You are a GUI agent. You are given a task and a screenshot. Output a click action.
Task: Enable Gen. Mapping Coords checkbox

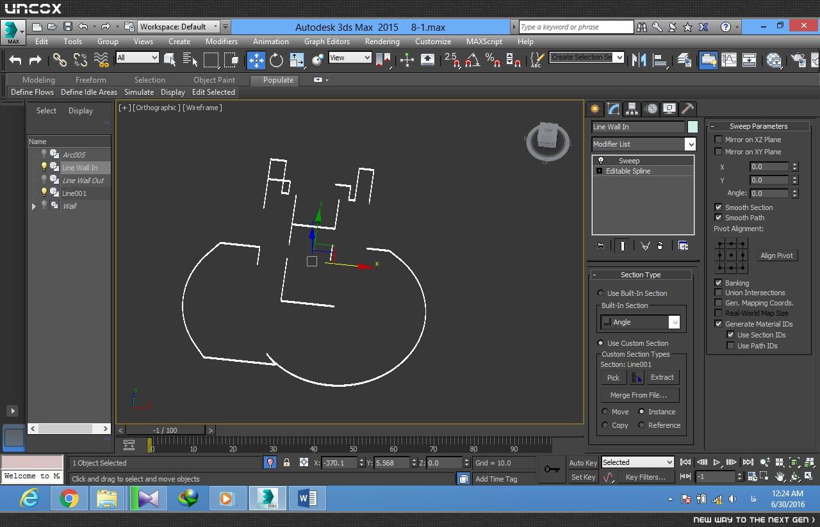click(718, 303)
